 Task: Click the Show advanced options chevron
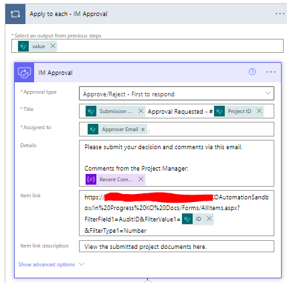(82, 264)
